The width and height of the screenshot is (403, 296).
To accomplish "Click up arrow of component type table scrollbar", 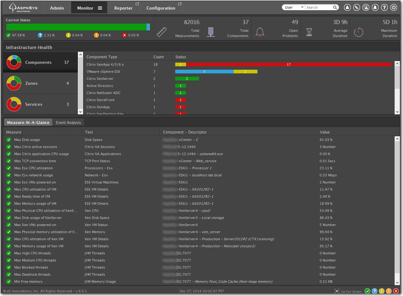I will point(397,64).
